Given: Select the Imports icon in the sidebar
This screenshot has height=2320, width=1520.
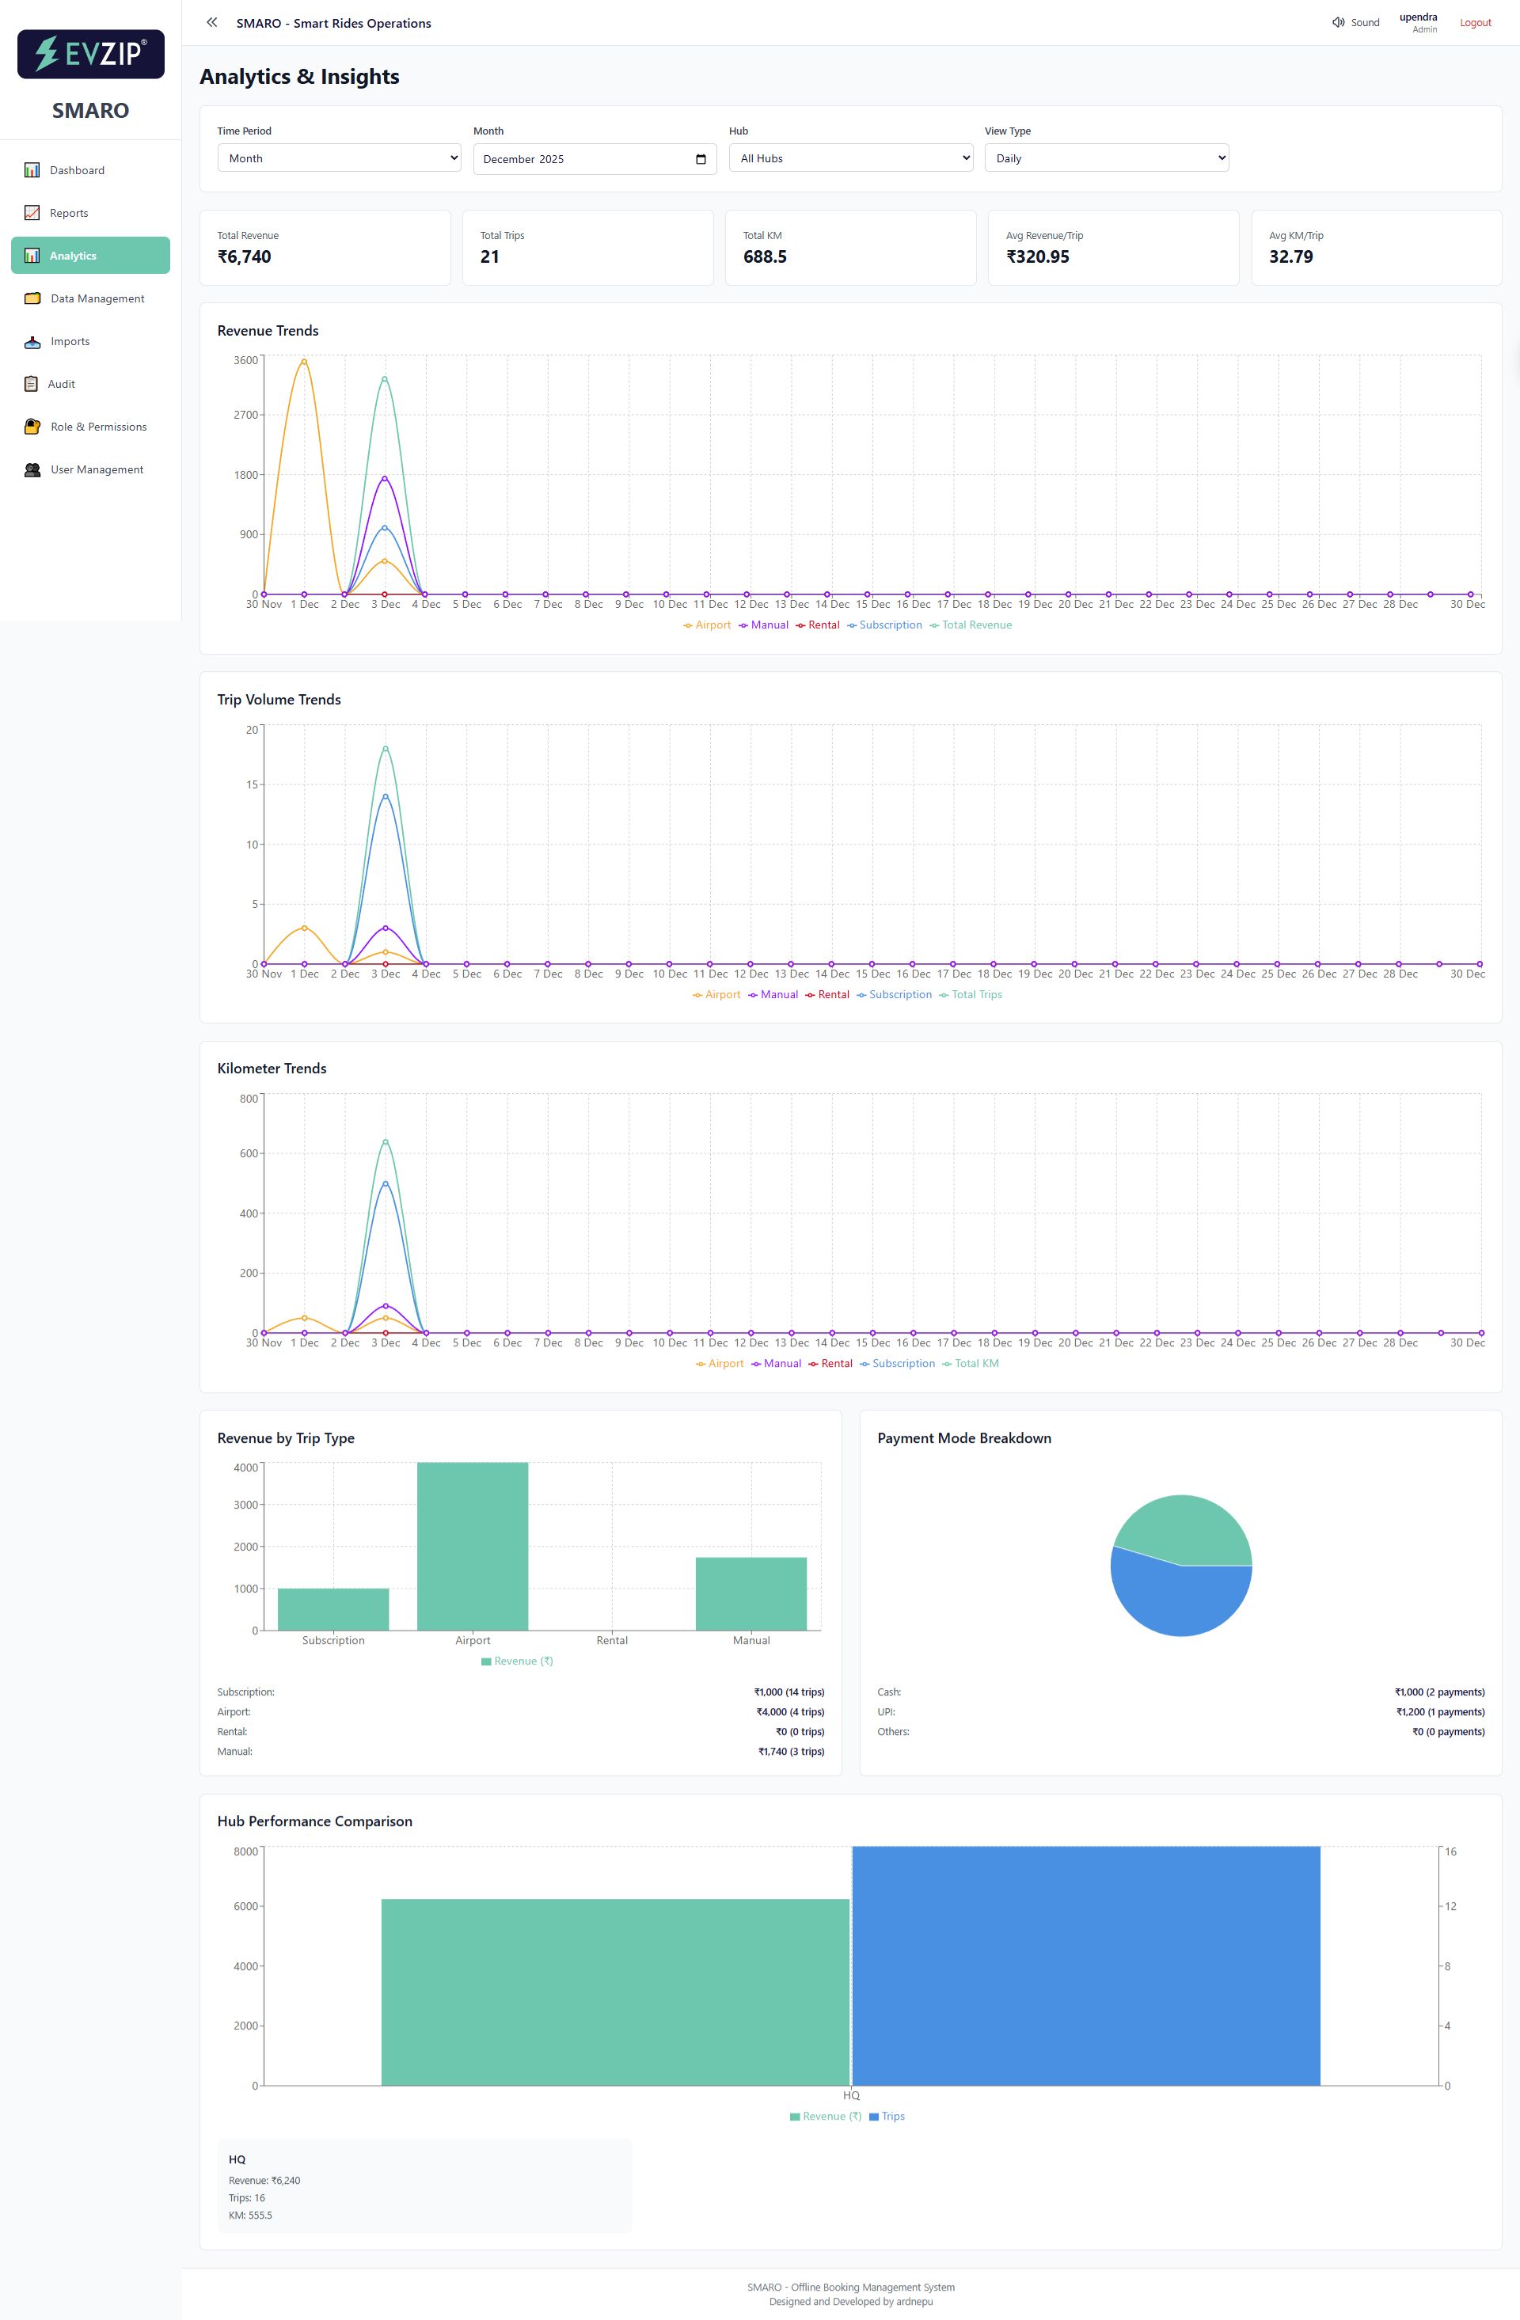Looking at the screenshot, I should coord(31,341).
